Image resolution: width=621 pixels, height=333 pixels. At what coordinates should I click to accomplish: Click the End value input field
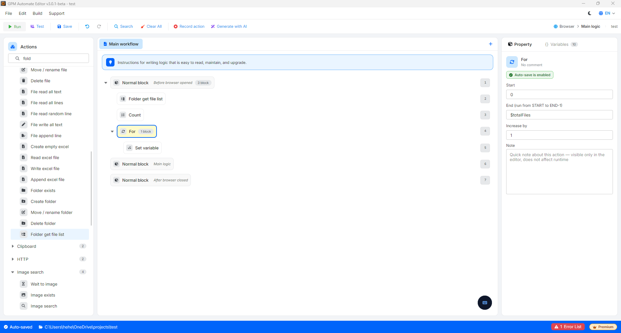click(559, 115)
